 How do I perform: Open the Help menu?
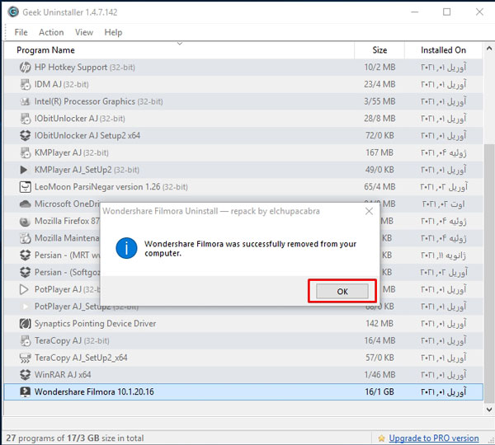point(113,32)
